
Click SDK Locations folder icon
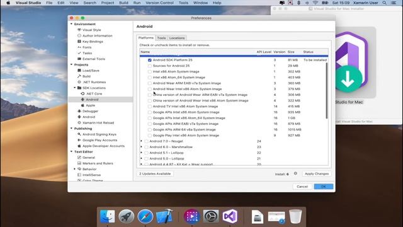click(79, 88)
